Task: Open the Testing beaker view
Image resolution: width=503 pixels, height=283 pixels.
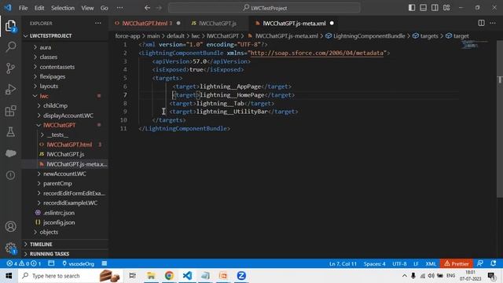Action: click(10, 132)
